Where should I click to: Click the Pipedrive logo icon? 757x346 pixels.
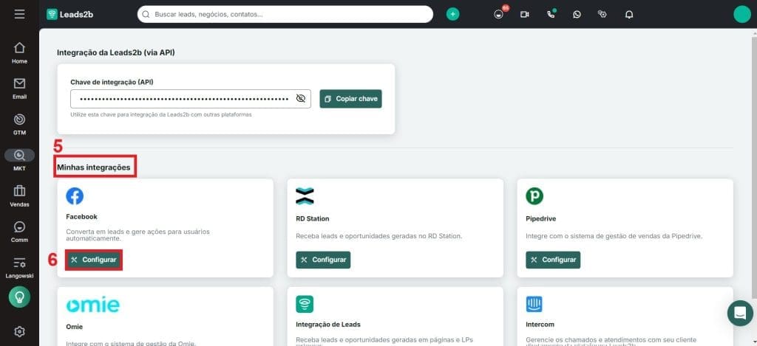pyautogui.click(x=534, y=196)
